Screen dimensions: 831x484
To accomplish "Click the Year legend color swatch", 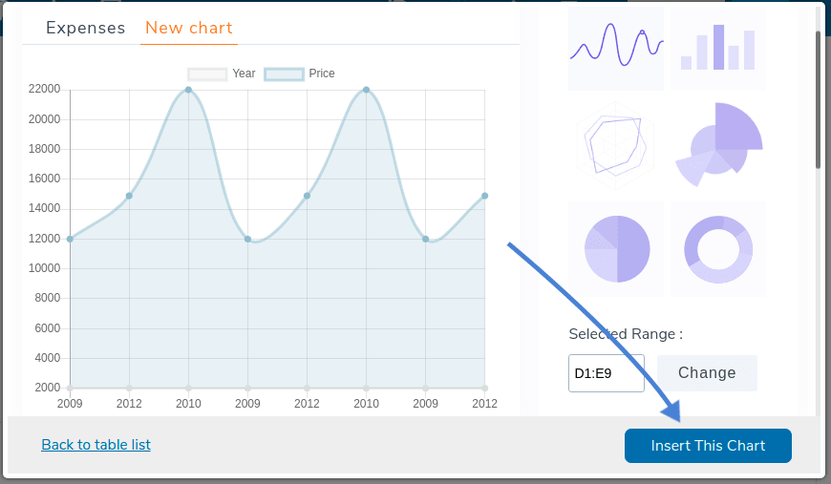I will pyautogui.click(x=207, y=74).
